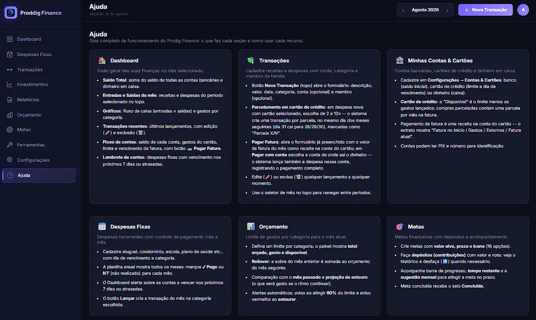536x320 pixels.
Task: Click the 'Transações' help card heading
Action: tap(274, 60)
